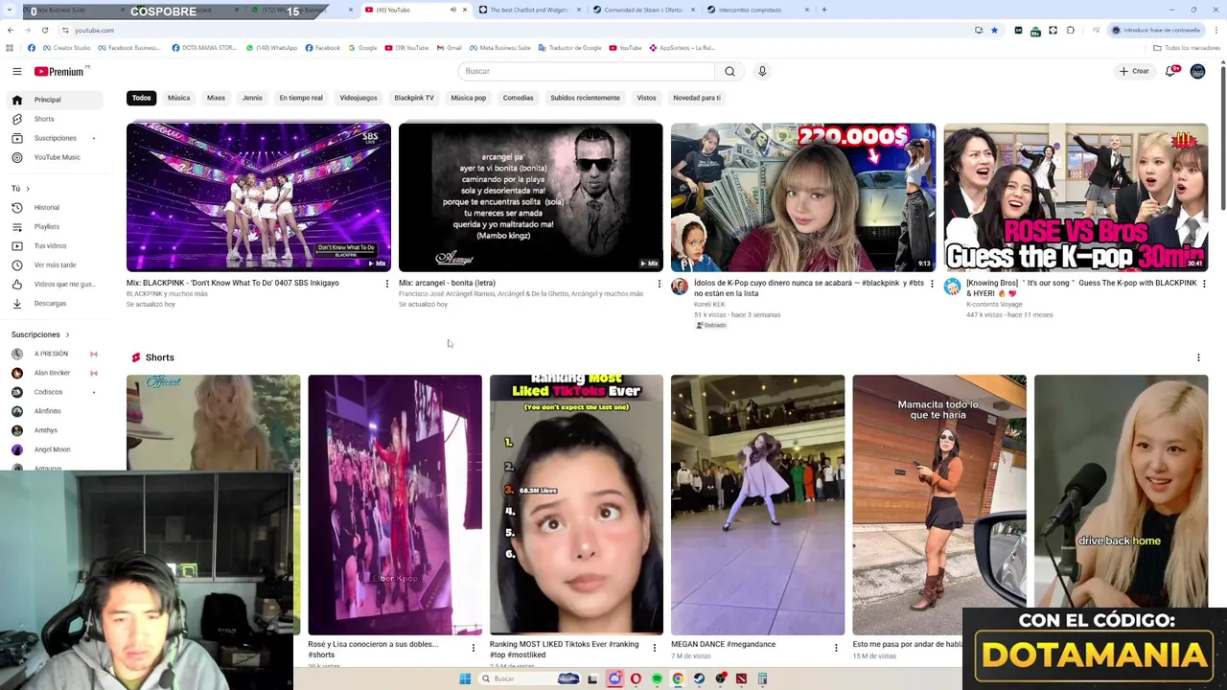The height and width of the screenshot is (690, 1227).
Task: Open Ver más tarde in the sidebar
Action: pyautogui.click(x=56, y=264)
